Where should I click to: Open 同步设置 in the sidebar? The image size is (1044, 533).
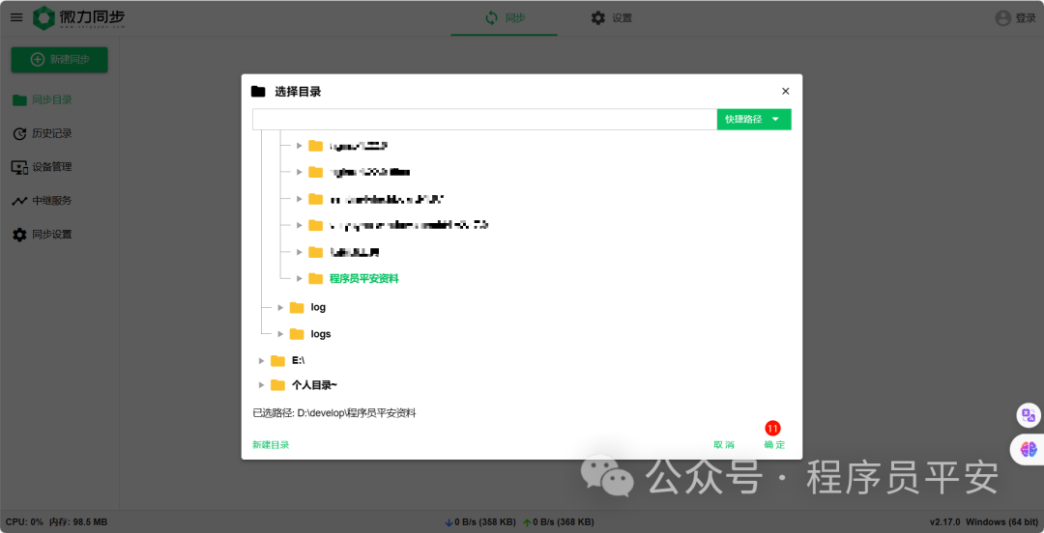coord(52,235)
